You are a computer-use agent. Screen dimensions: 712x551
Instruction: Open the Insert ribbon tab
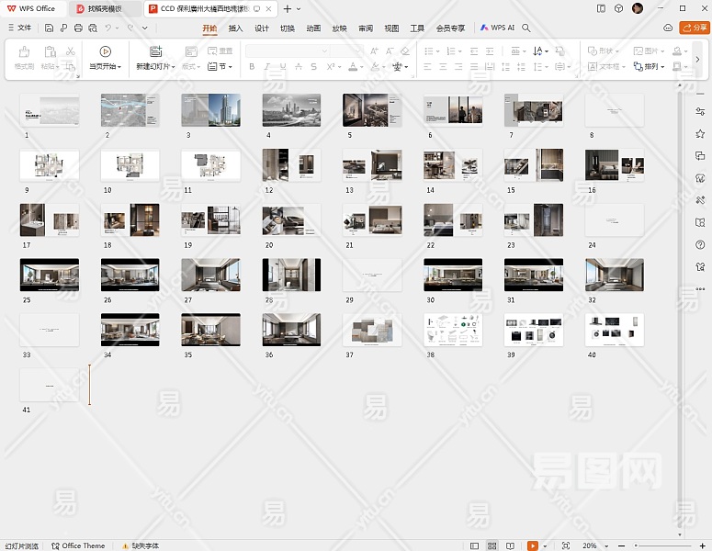235,28
